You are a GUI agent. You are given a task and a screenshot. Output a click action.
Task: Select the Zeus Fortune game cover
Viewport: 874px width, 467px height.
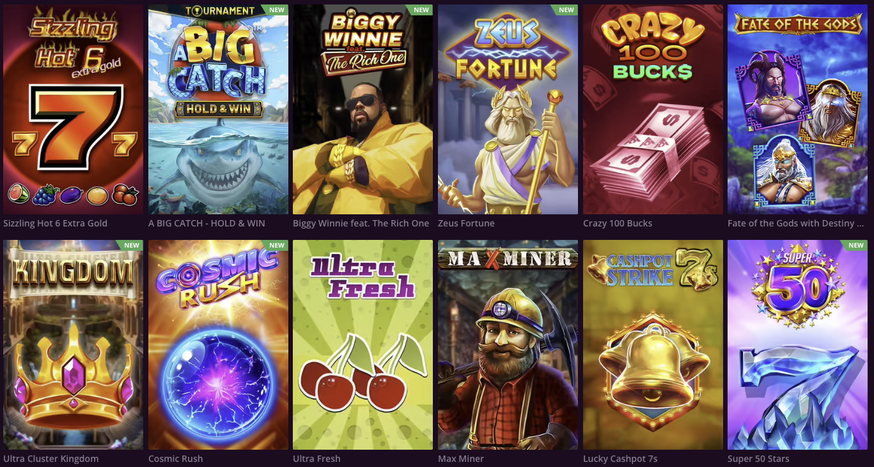[x=508, y=109]
